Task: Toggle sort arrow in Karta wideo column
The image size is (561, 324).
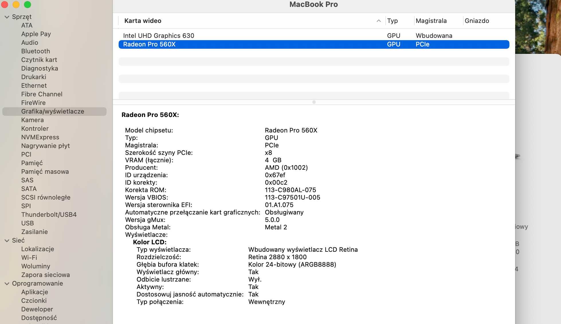Action: [x=378, y=21]
